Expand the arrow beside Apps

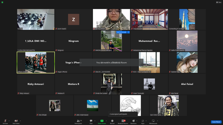[x=146, y=121]
